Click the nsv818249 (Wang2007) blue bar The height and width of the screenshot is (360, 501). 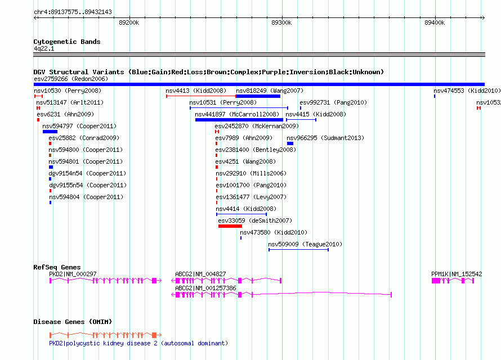pos(258,96)
